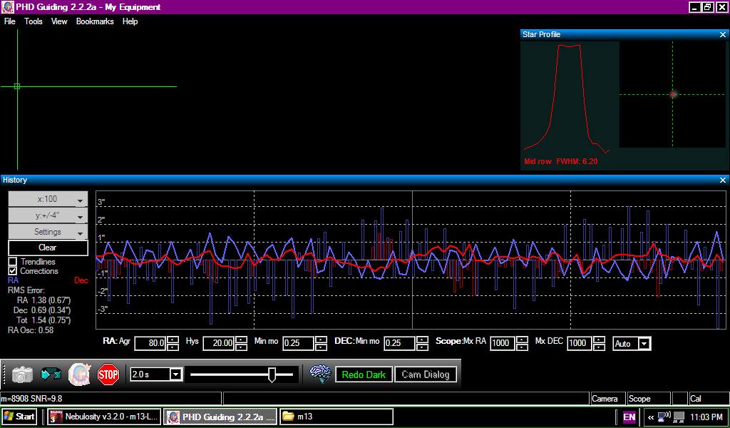The width and height of the screenshot is (730, 428).
Task: Click the RA Agr value field
Action: tap(150, 344)
